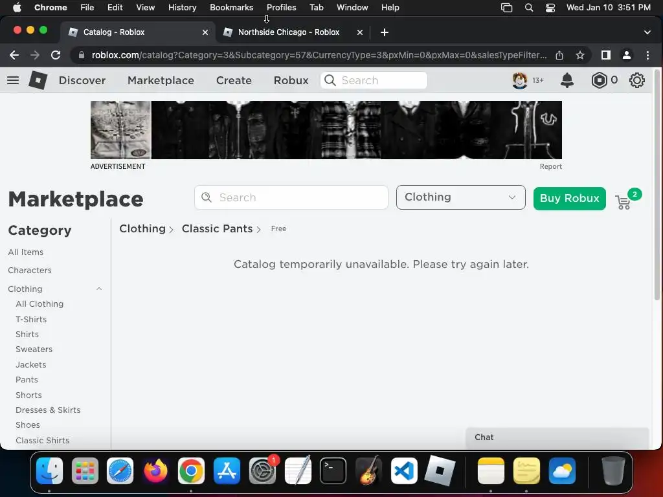The width and height of the screenshot is (663, 497).
Task: Open the settings gear icon
Action: (x=637, y=80)
